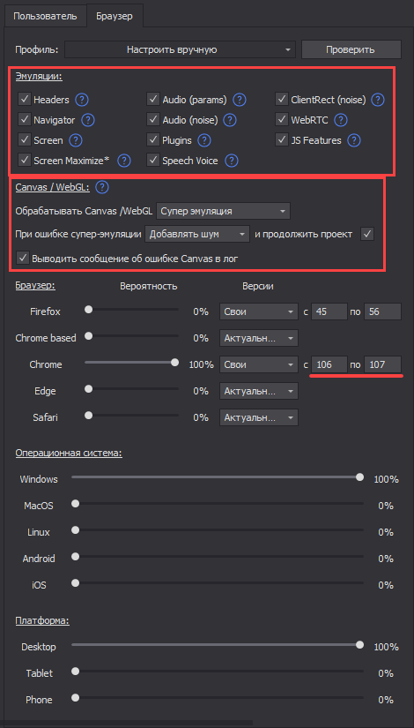Click help icon beside Navigator
This screenshot has width=414, height=728.
tap(88, 120)
